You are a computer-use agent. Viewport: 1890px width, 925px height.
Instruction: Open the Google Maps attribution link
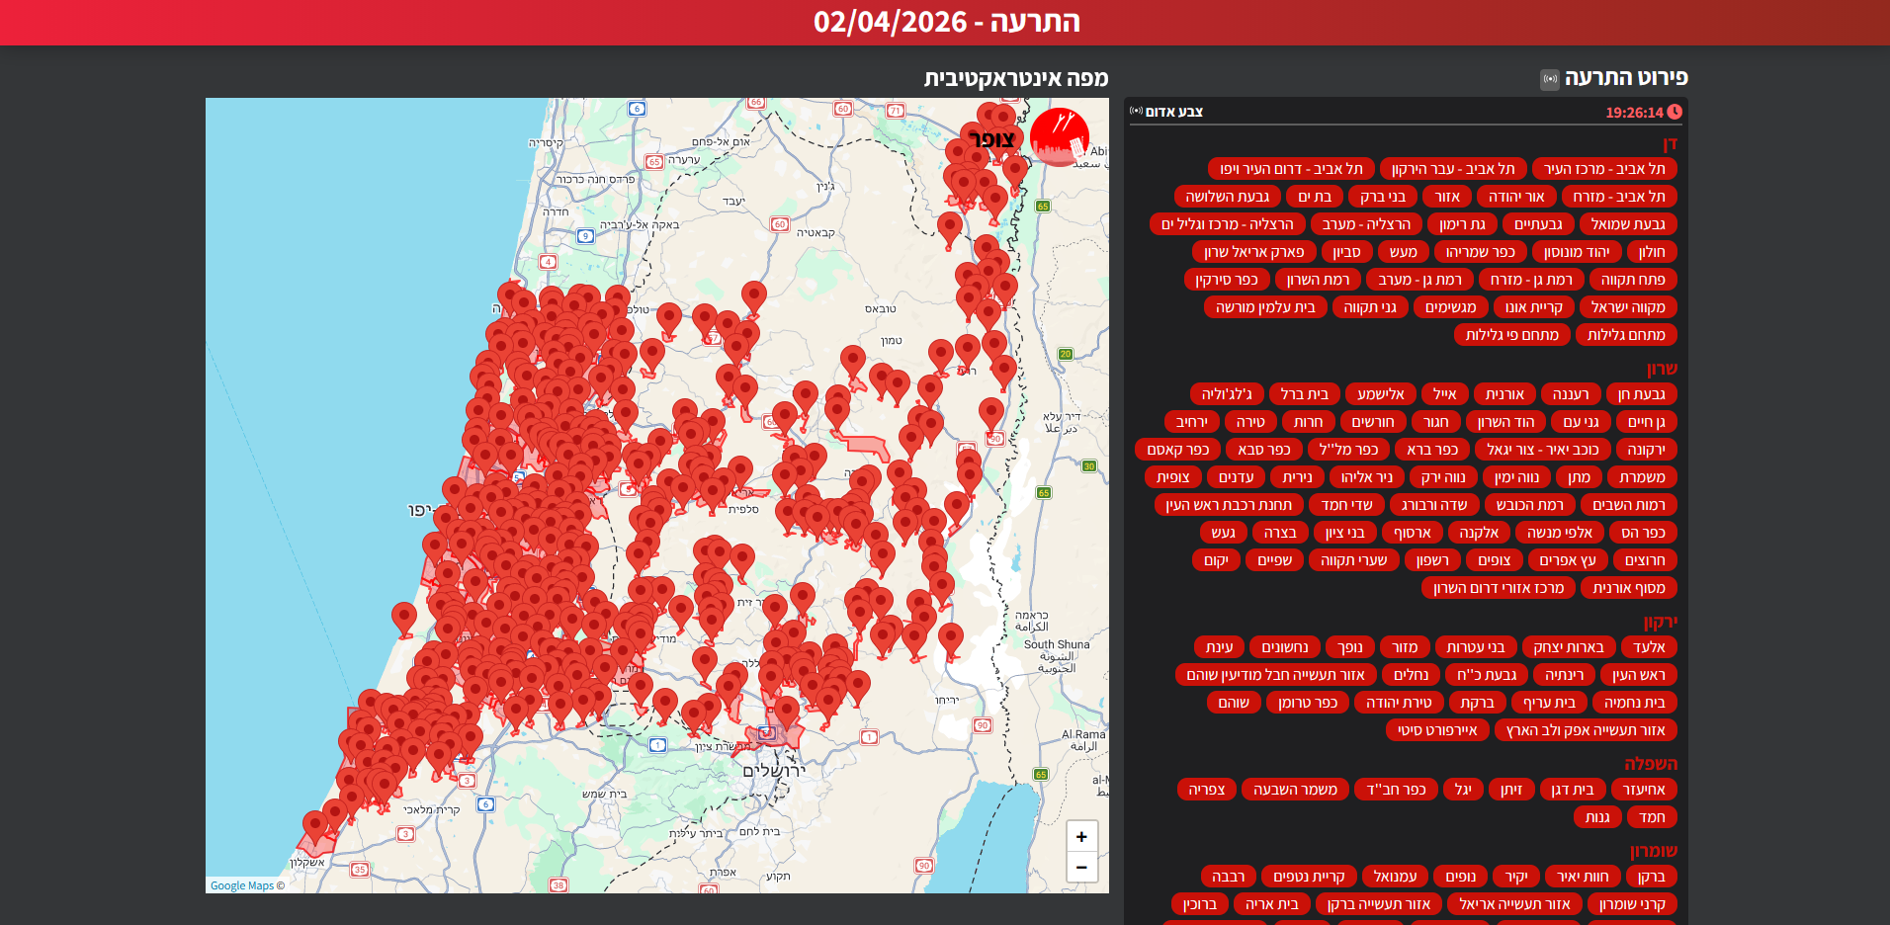click(242, 885)
